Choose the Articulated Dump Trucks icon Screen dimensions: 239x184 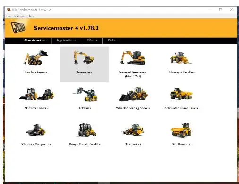click(x=181, y=94)
